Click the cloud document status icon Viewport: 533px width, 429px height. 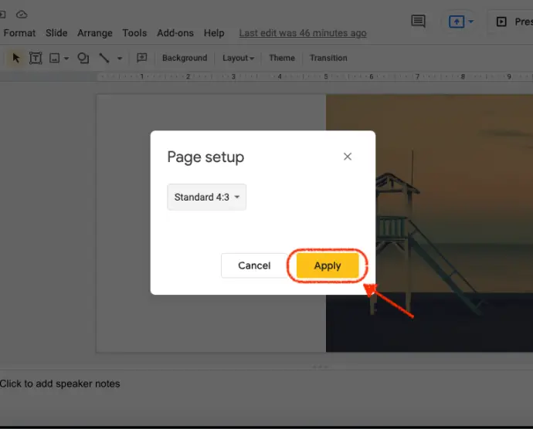[x=22, y=14]
